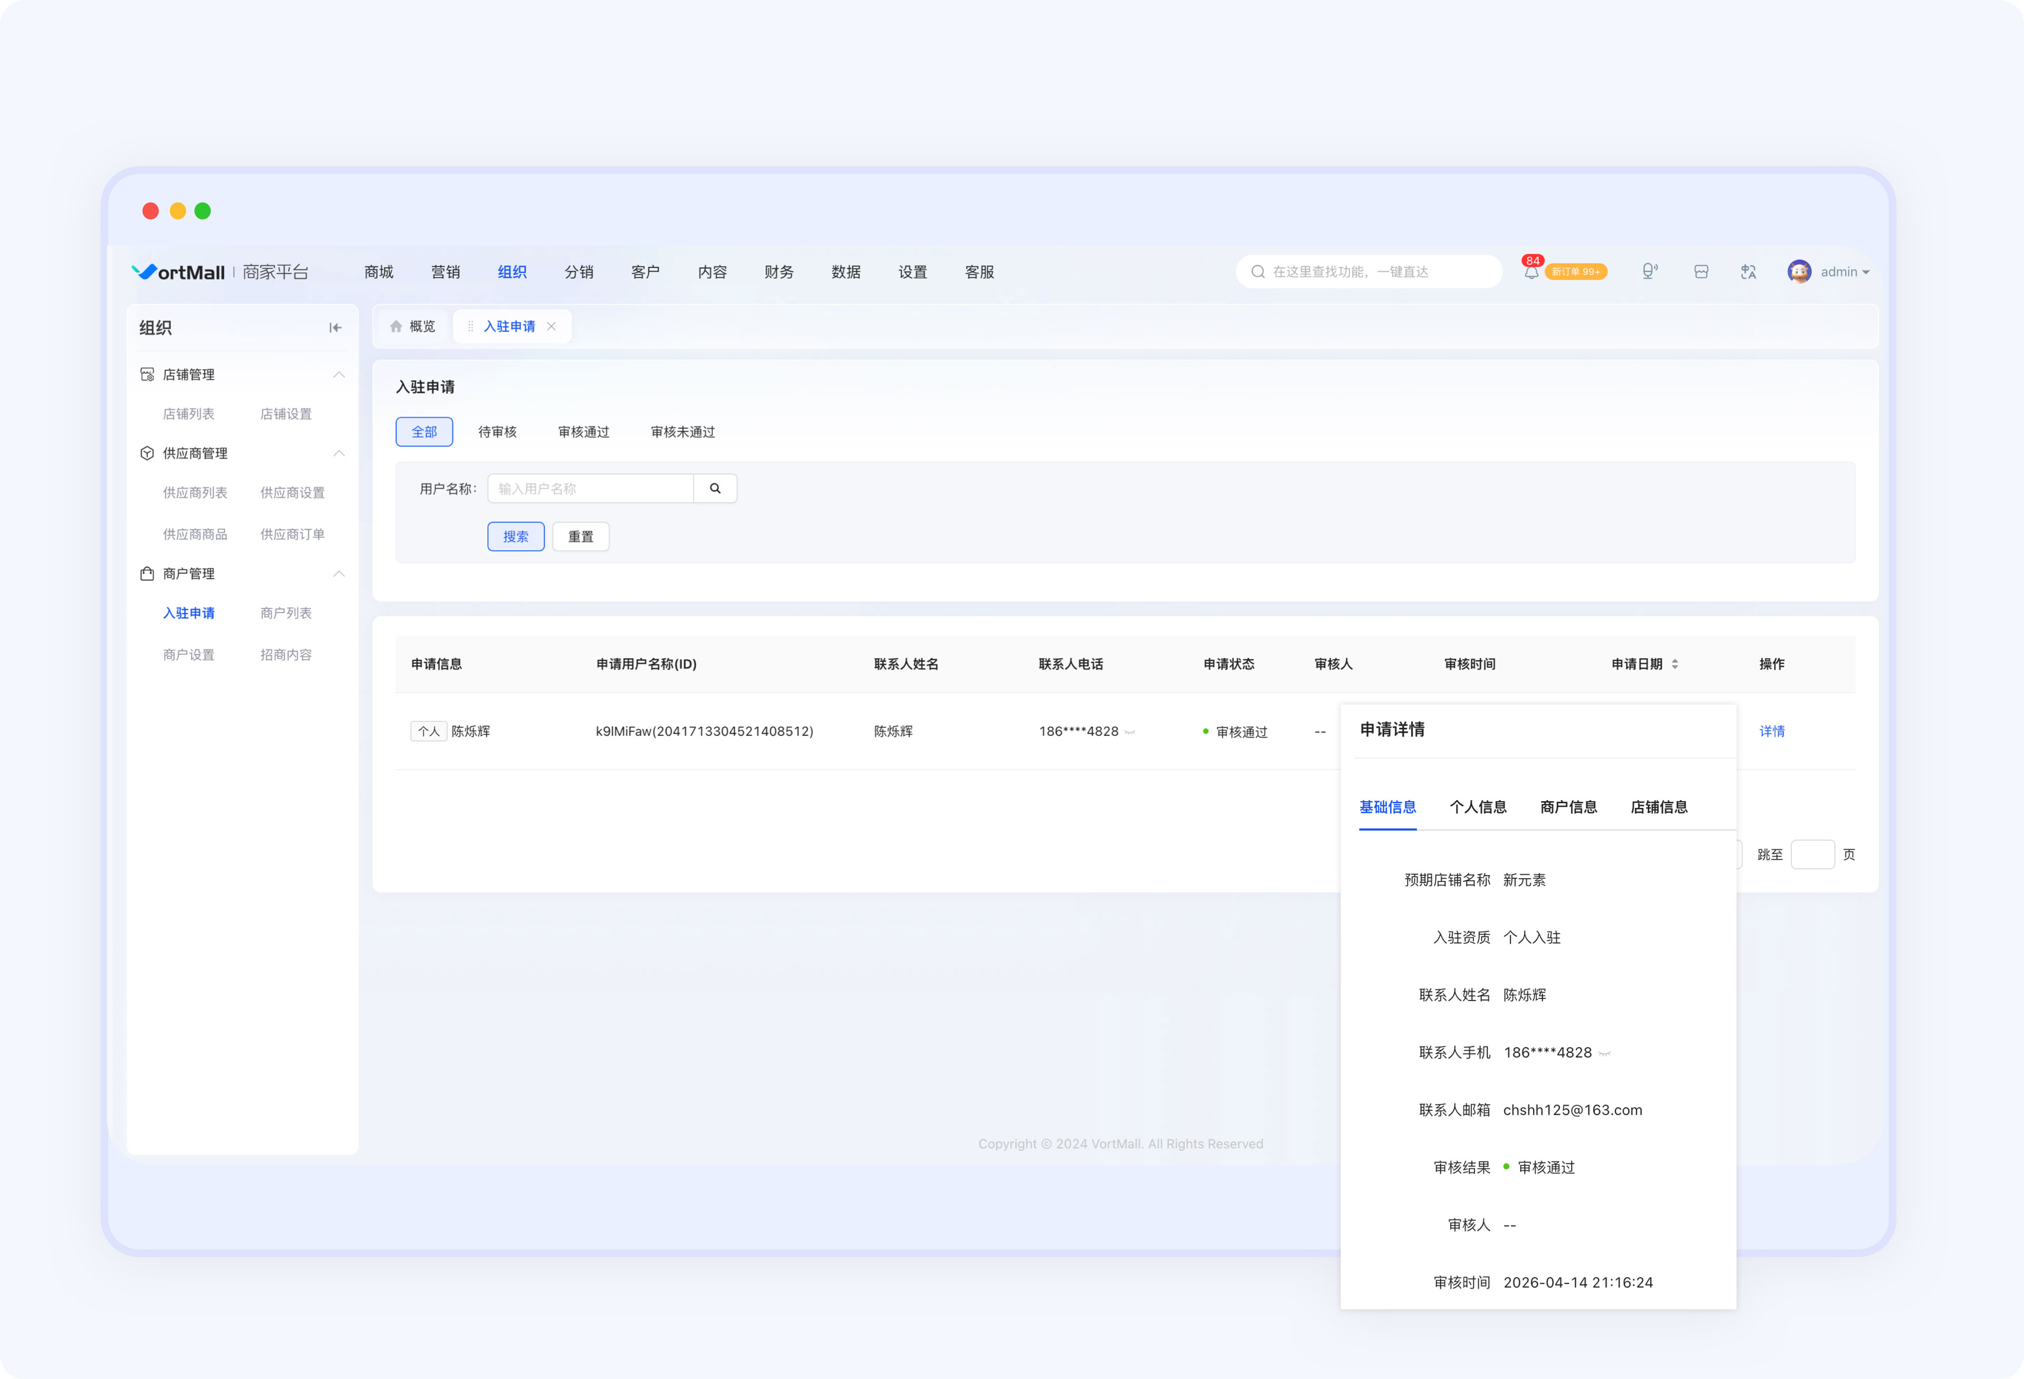This screenshot has width=2024, height=1379.
Task: Collapse the 供应商管理 section chevron
Action: 339,453
